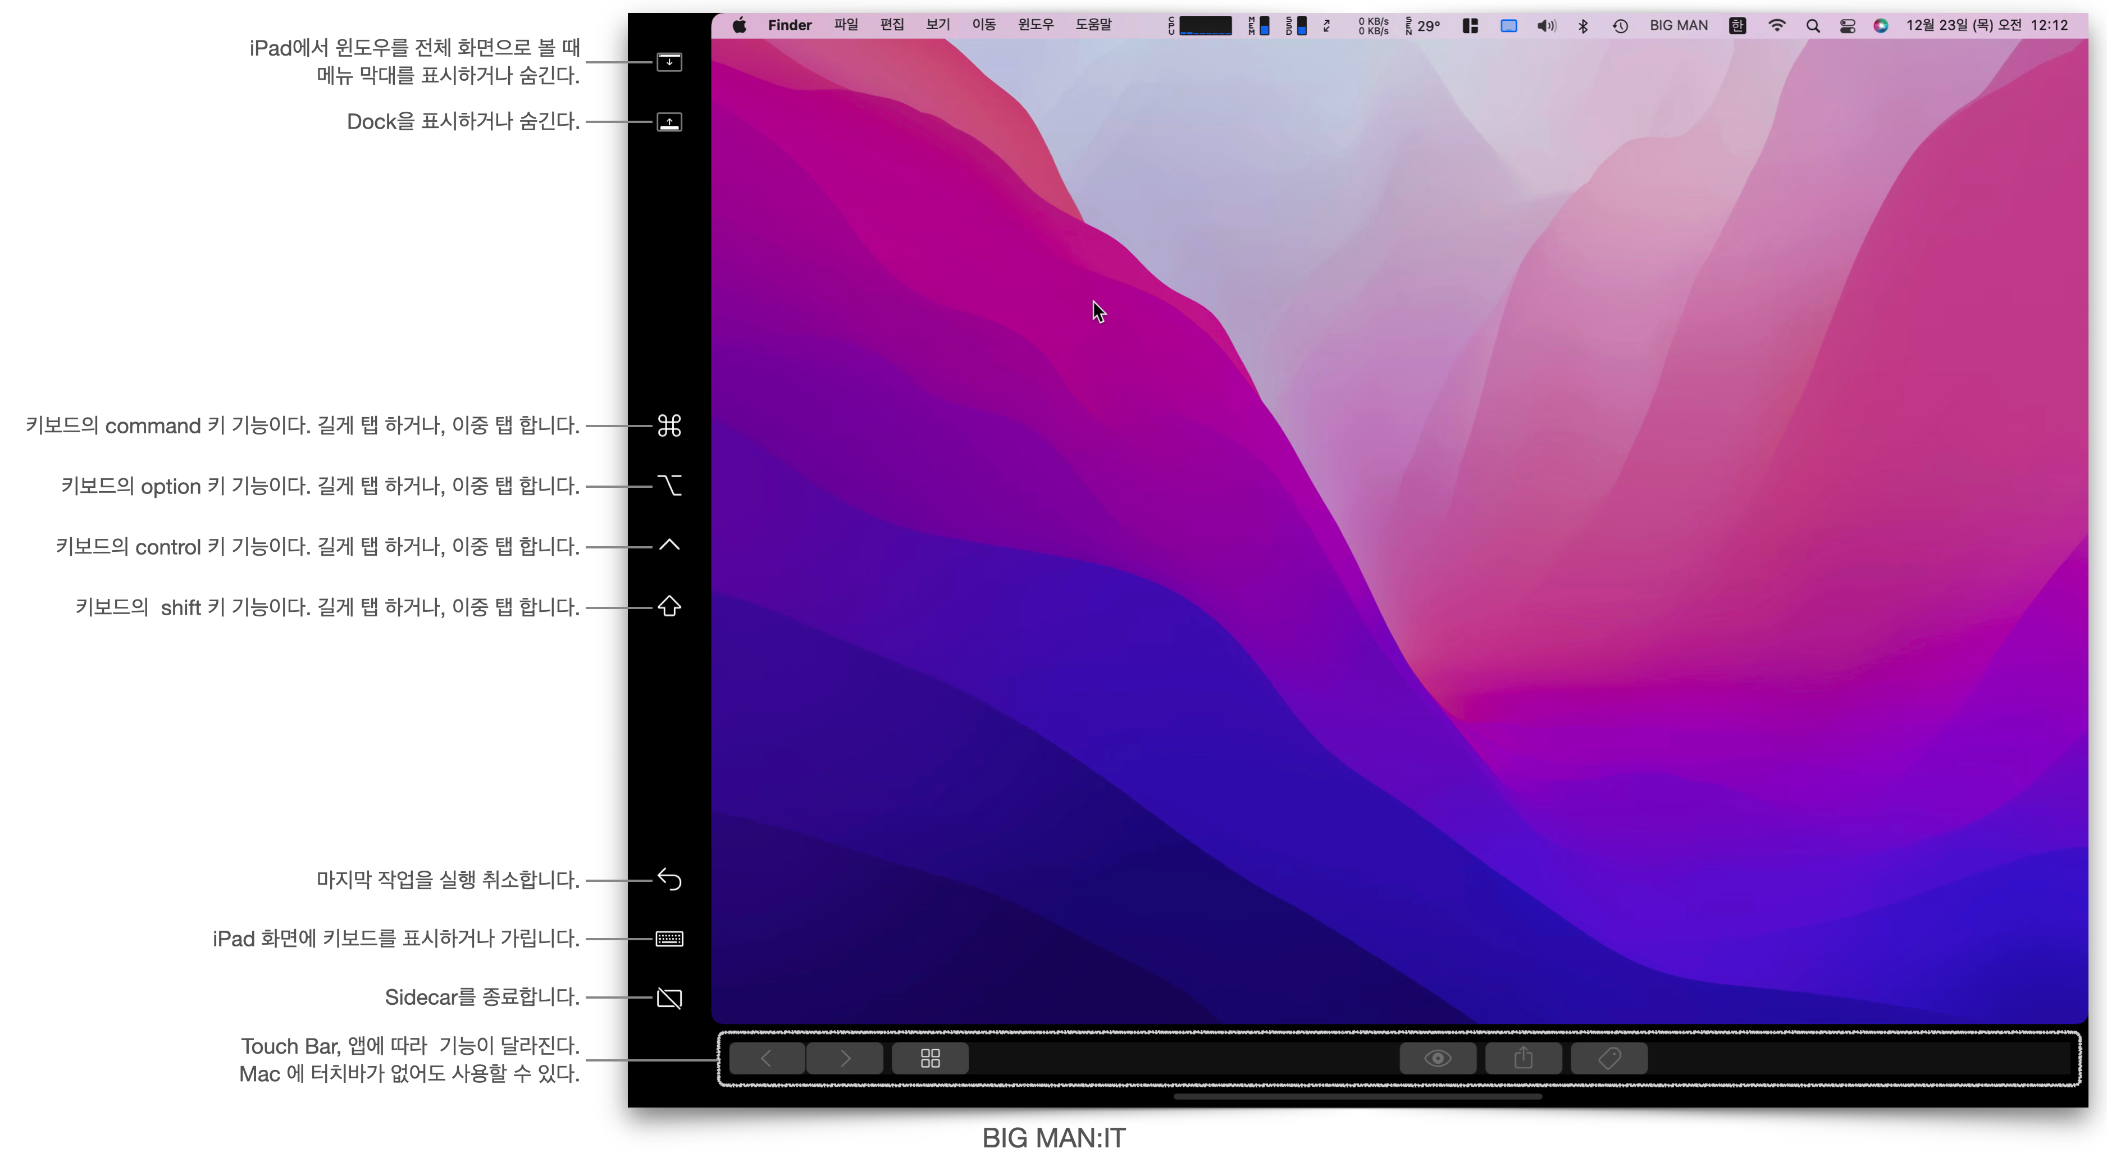Tap Touch Bar tag button
This screenshot has height=1153, width=2107.
pyautogui.click(x=1609, y=1058)
